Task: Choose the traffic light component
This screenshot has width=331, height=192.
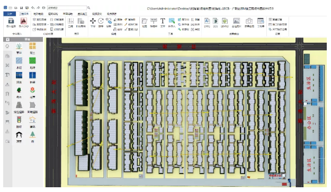Action: (x=19, y=120)
